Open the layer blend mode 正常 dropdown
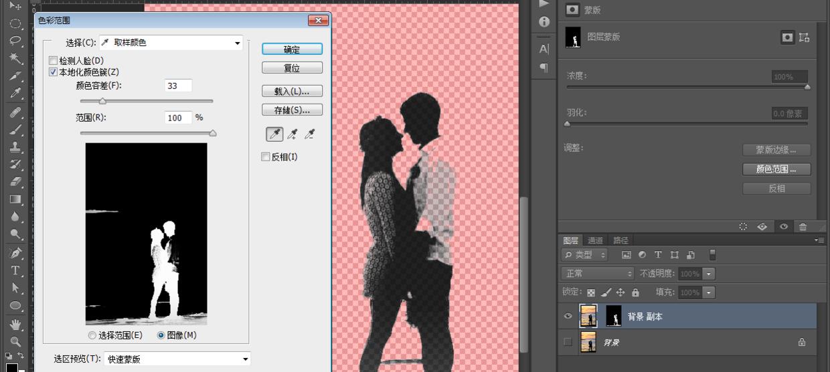This screenshot has height=372, width=830. coord(598,274)
